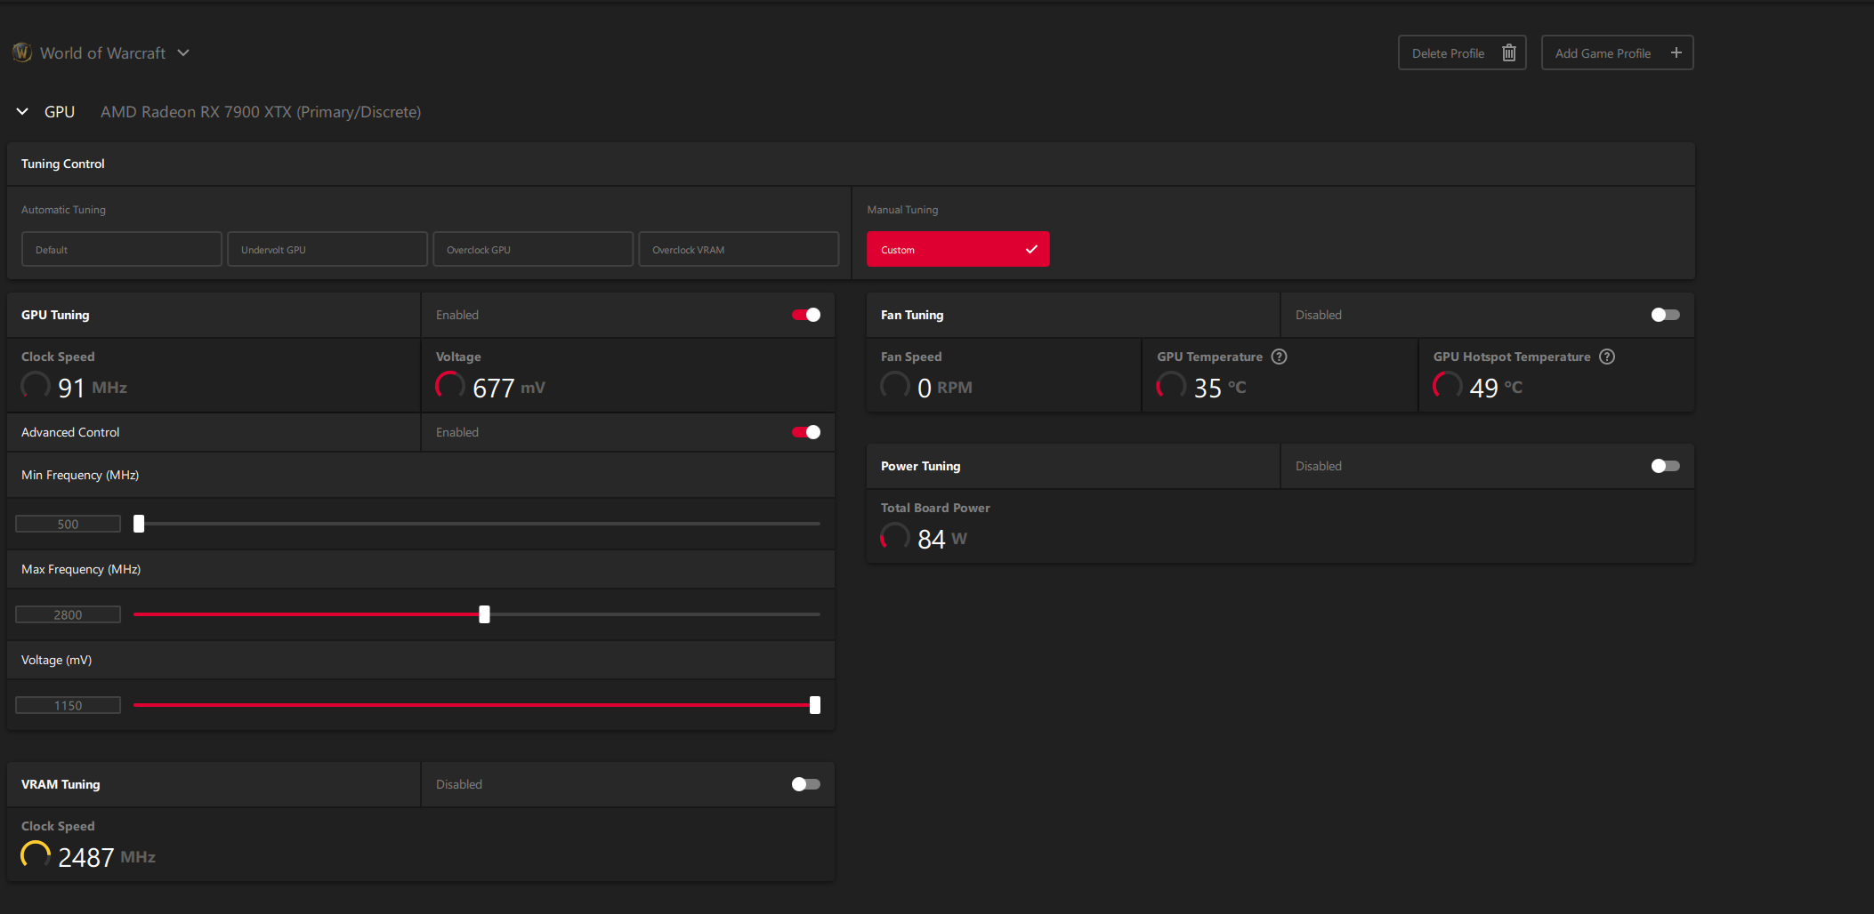This screenshot has width=1874, height=914.
Task: Click the Voltage slider handle
Action: click(815, 705)
